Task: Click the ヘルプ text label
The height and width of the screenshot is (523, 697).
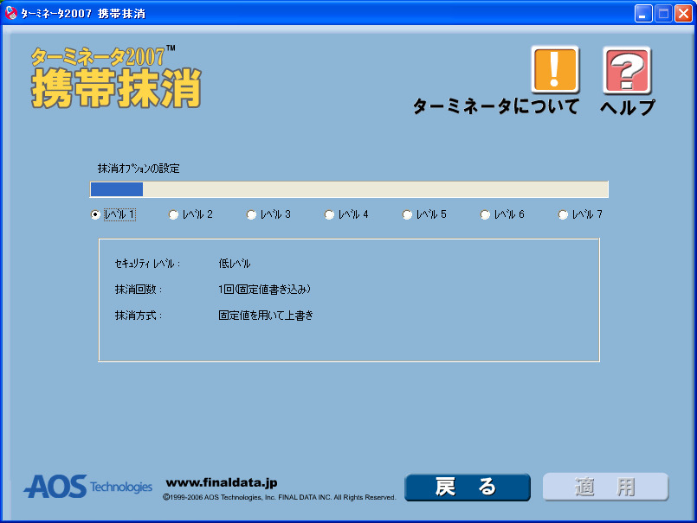Action: (627, 107)
